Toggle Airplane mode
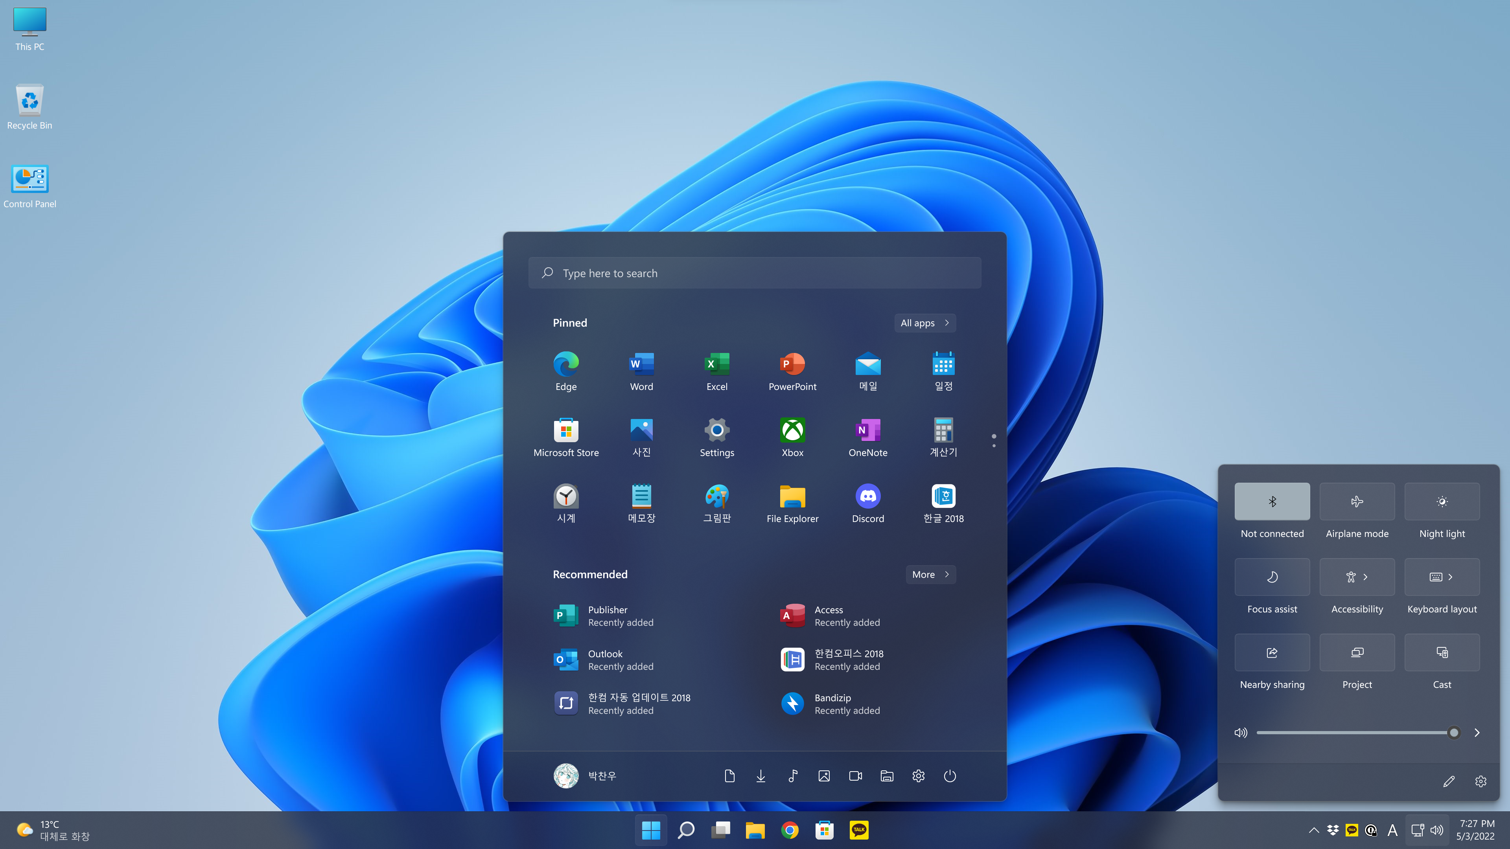This screenshot has height=849, width=1510. pyautogui.click(x=1357, y=502)
